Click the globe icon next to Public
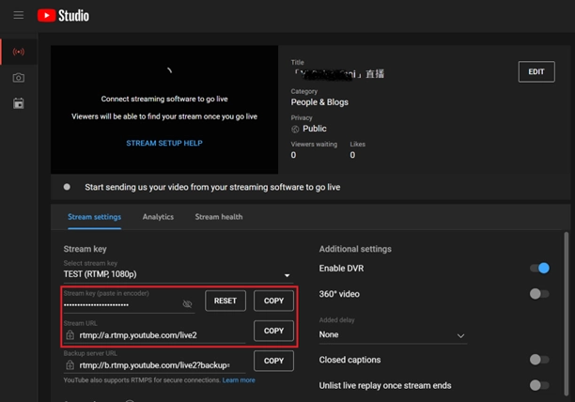The height and width of the screenshot is (402, 575). coord(295,129)
